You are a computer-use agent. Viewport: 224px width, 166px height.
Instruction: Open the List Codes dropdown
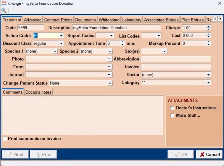click(158, 36)
